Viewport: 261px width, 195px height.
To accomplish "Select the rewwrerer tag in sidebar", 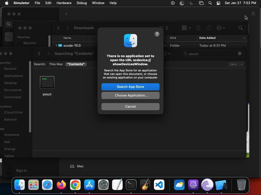I will point(12,135).
